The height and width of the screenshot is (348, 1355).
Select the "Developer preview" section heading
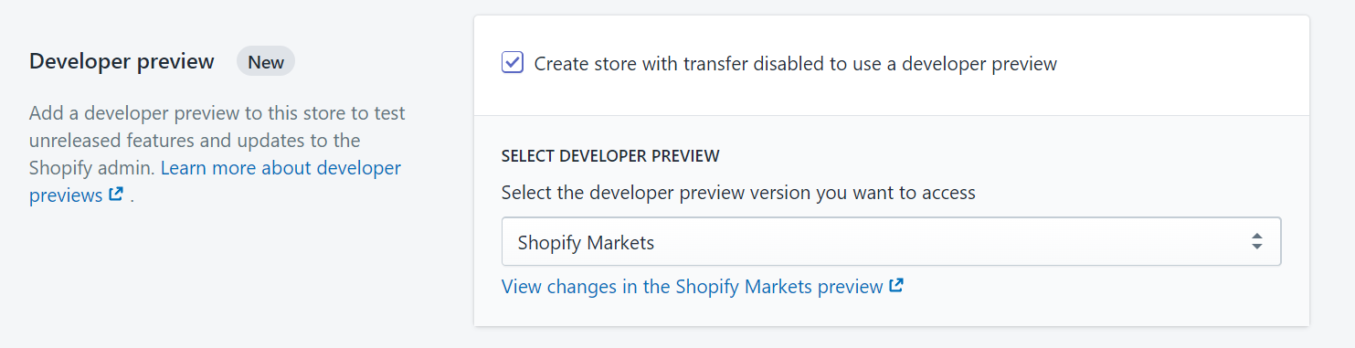(x=122, y=62)
